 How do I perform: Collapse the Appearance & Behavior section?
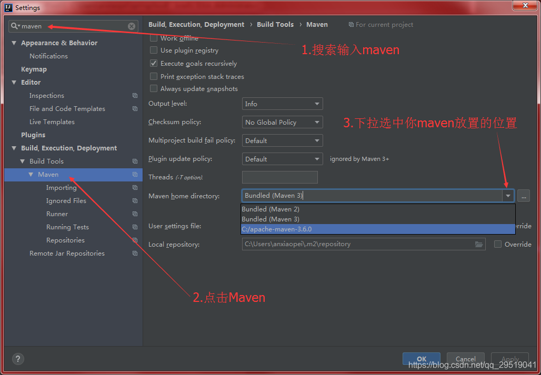(x=14, y=43)
